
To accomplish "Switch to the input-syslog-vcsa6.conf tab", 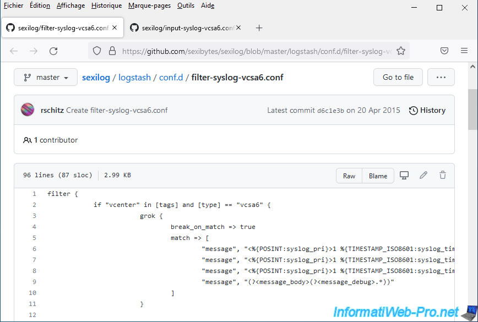I will point(186,28).
